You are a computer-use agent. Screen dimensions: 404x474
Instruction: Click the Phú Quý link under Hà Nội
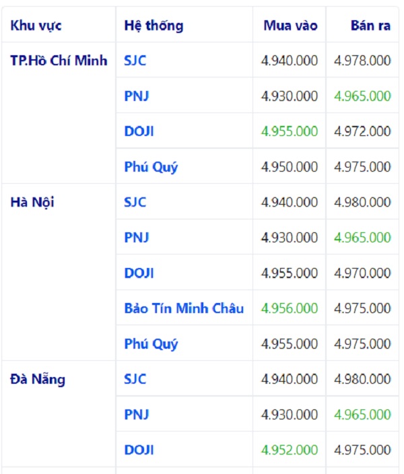pyautogui.click(x=151, y=344)
